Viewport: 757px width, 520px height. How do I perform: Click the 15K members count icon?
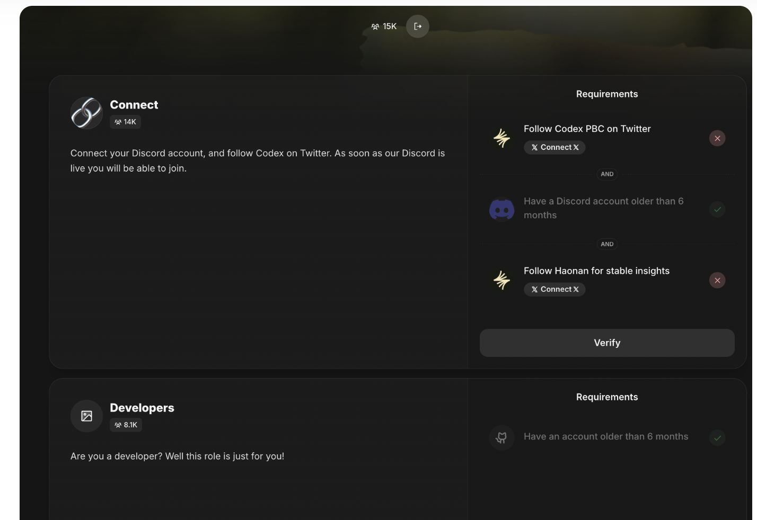375,26
